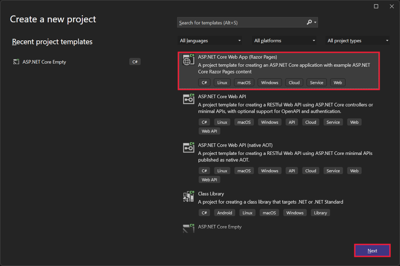Open the All project types dropdown
The image size is (400, 266).
[x=357, y=40]
